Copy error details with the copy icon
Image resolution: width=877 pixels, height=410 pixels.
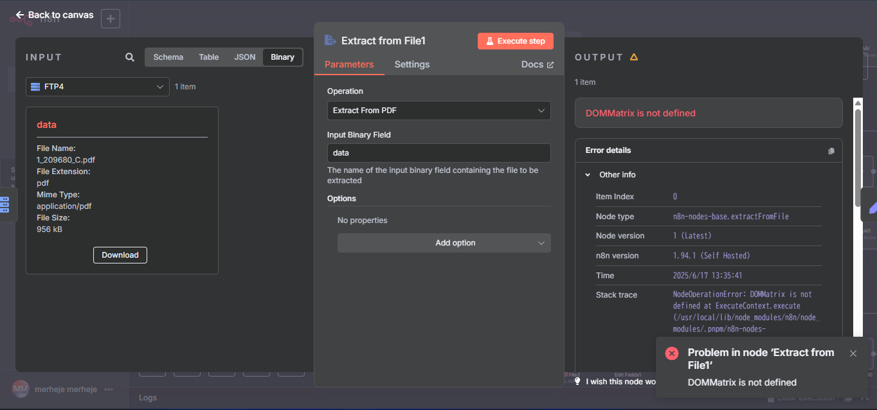tap(831, 151)
